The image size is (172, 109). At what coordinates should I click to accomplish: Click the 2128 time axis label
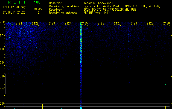click(x=134, y=23)
